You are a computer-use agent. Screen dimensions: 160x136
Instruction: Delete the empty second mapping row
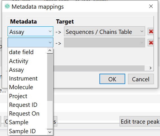click(151, 43)
